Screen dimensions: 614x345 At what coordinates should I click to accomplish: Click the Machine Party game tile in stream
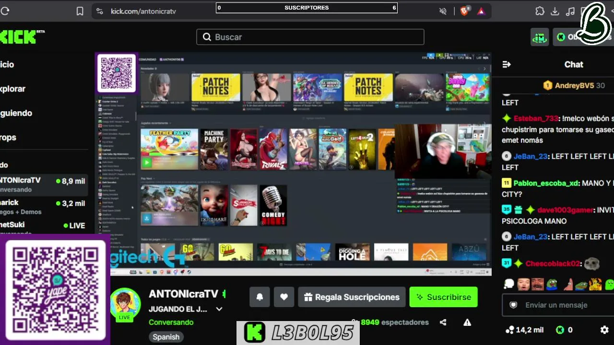(x=214, y=149)
